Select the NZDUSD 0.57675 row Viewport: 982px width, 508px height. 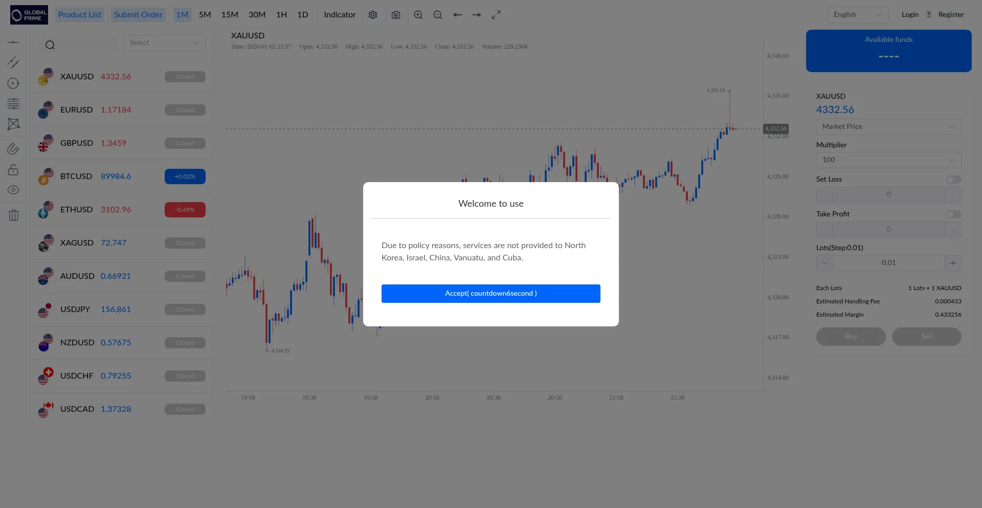coord(122,343)
